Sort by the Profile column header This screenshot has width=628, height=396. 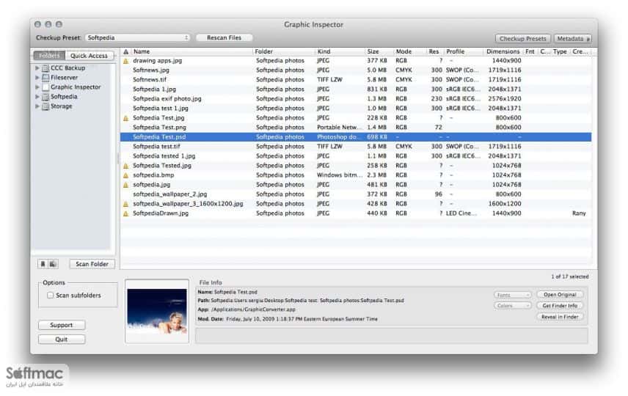(464, 51)
